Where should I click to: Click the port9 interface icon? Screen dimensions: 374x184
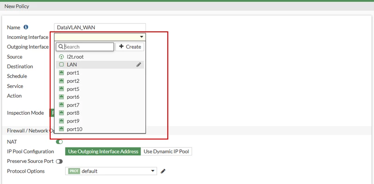(61, 121)
